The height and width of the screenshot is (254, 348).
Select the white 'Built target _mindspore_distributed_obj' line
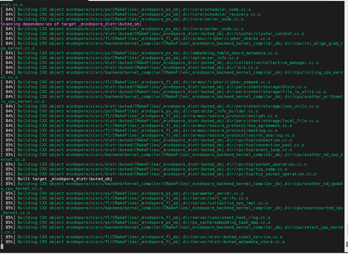[56, 179]
